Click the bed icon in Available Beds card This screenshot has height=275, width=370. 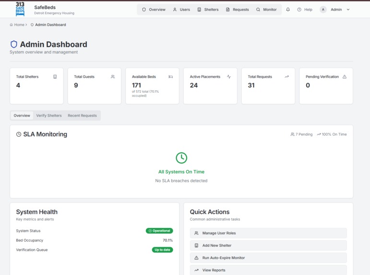click(x=171, y=76)
